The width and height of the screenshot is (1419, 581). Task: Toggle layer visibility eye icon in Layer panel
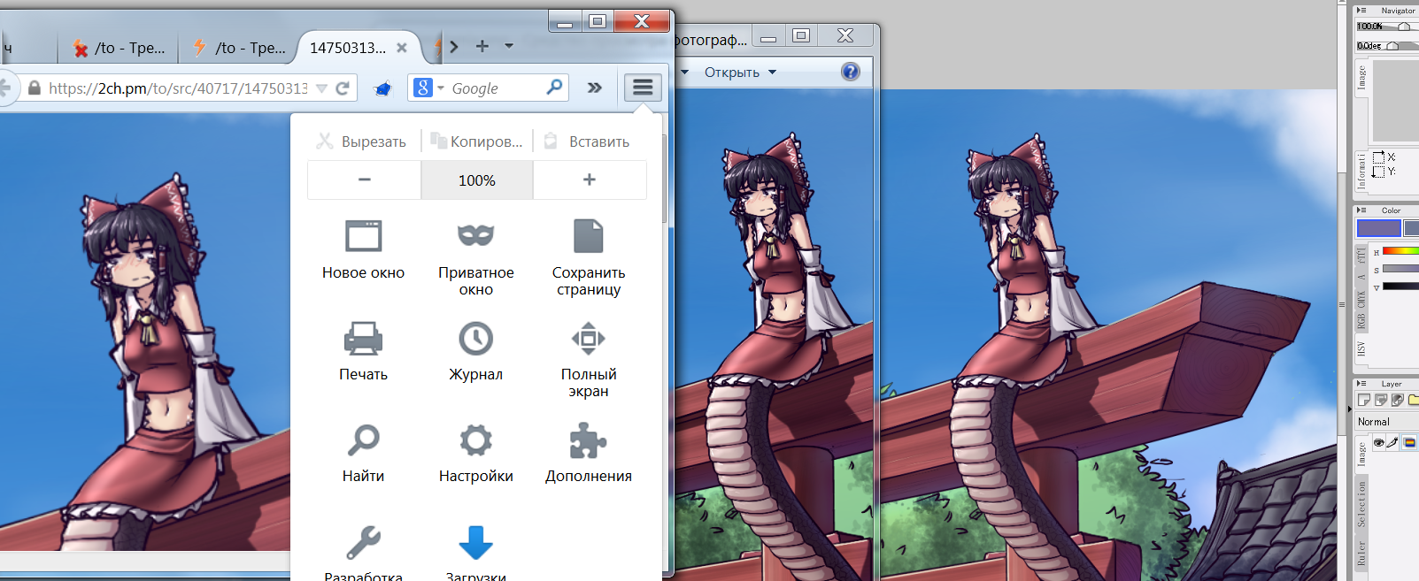[x=1378, y=442]
